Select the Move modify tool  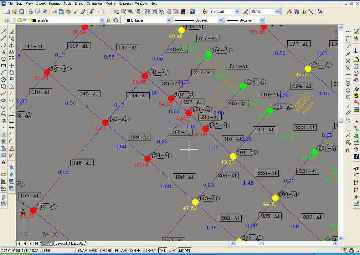pyautogui.click(x=12, y=66)
